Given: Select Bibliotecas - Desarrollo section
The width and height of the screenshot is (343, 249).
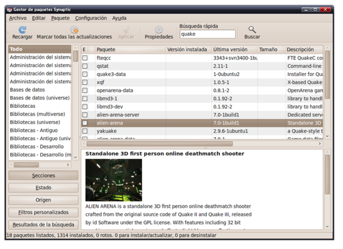Looking at the screenshot, I should [x=40, y=147].
